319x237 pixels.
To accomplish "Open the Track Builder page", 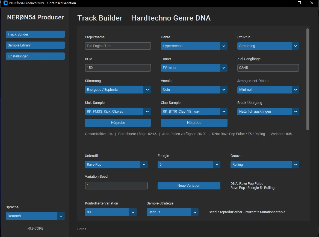I will (x=35, y=34).
